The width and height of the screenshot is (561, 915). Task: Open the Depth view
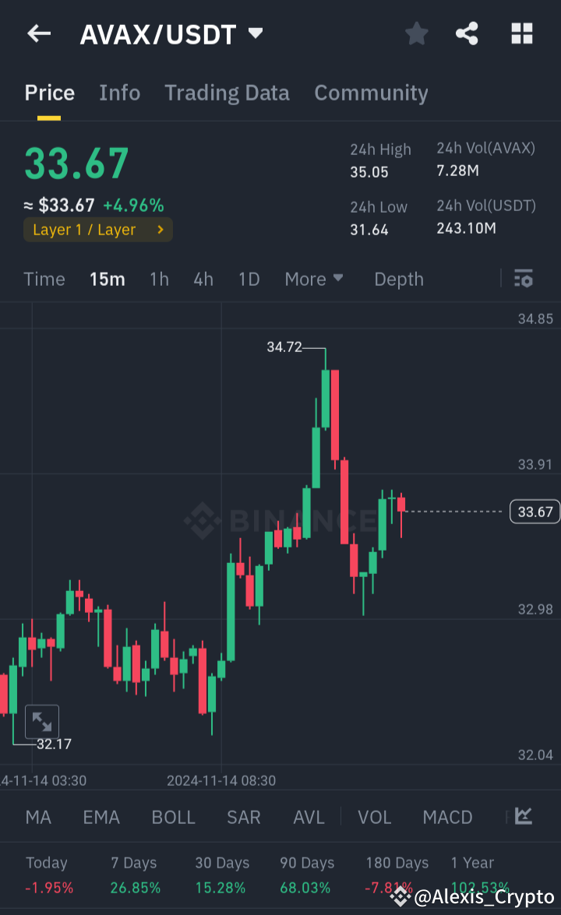[x=398, y=279]
